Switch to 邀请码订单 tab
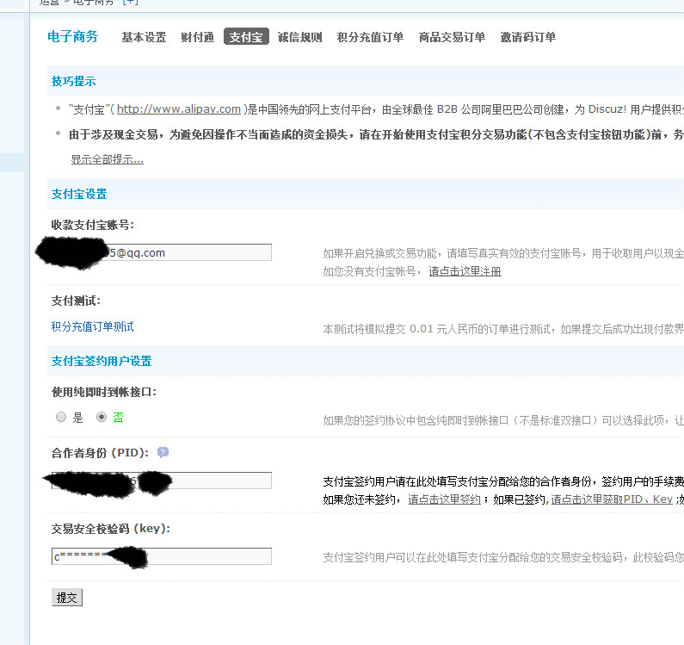The image size is (684, 645). tap(527, 37)
